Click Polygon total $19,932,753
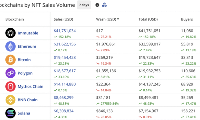 pyautogui.click(x=149, y=71)
